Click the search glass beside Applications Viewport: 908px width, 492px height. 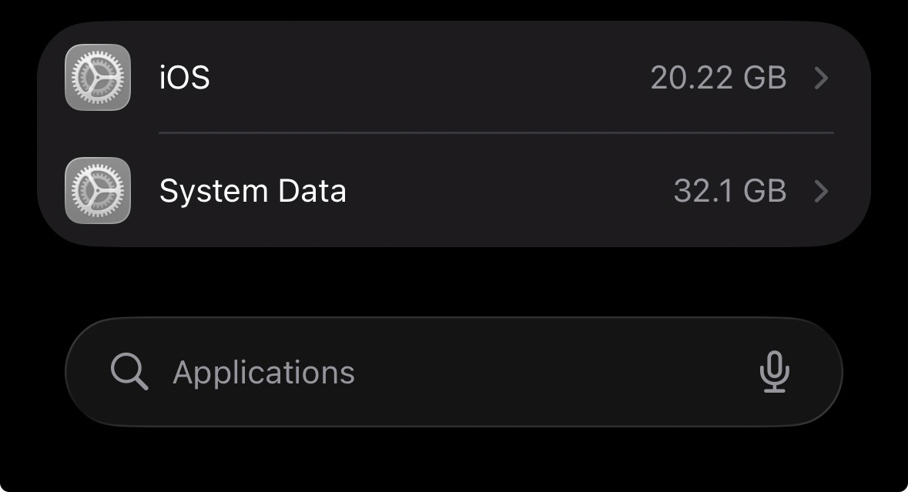click(x=129, y=372)
